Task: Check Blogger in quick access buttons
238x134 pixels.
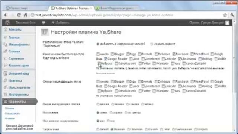Action: [x=112, y=54]
